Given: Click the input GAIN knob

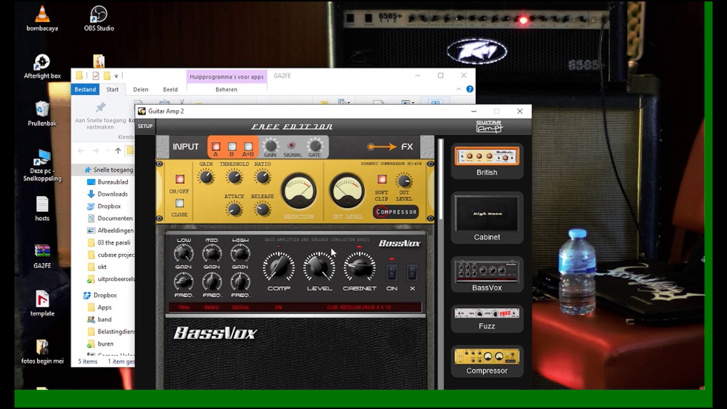Looking at the screenshot, I should pos(270,145).
